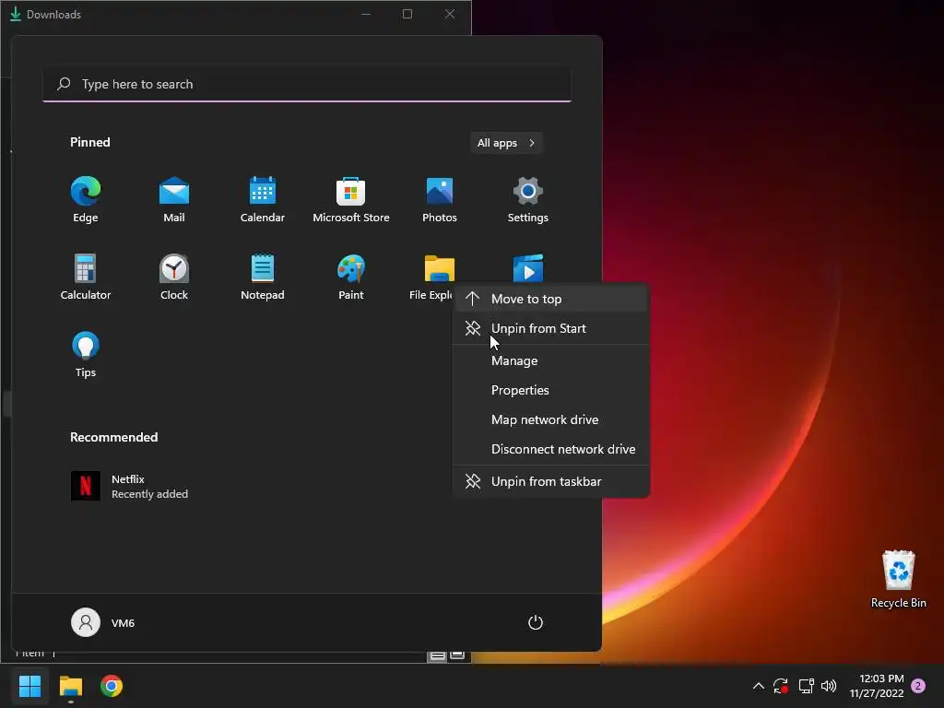944x708 pixels.
Task: Open the notification count badge
Action: click(x=918, y=686)
